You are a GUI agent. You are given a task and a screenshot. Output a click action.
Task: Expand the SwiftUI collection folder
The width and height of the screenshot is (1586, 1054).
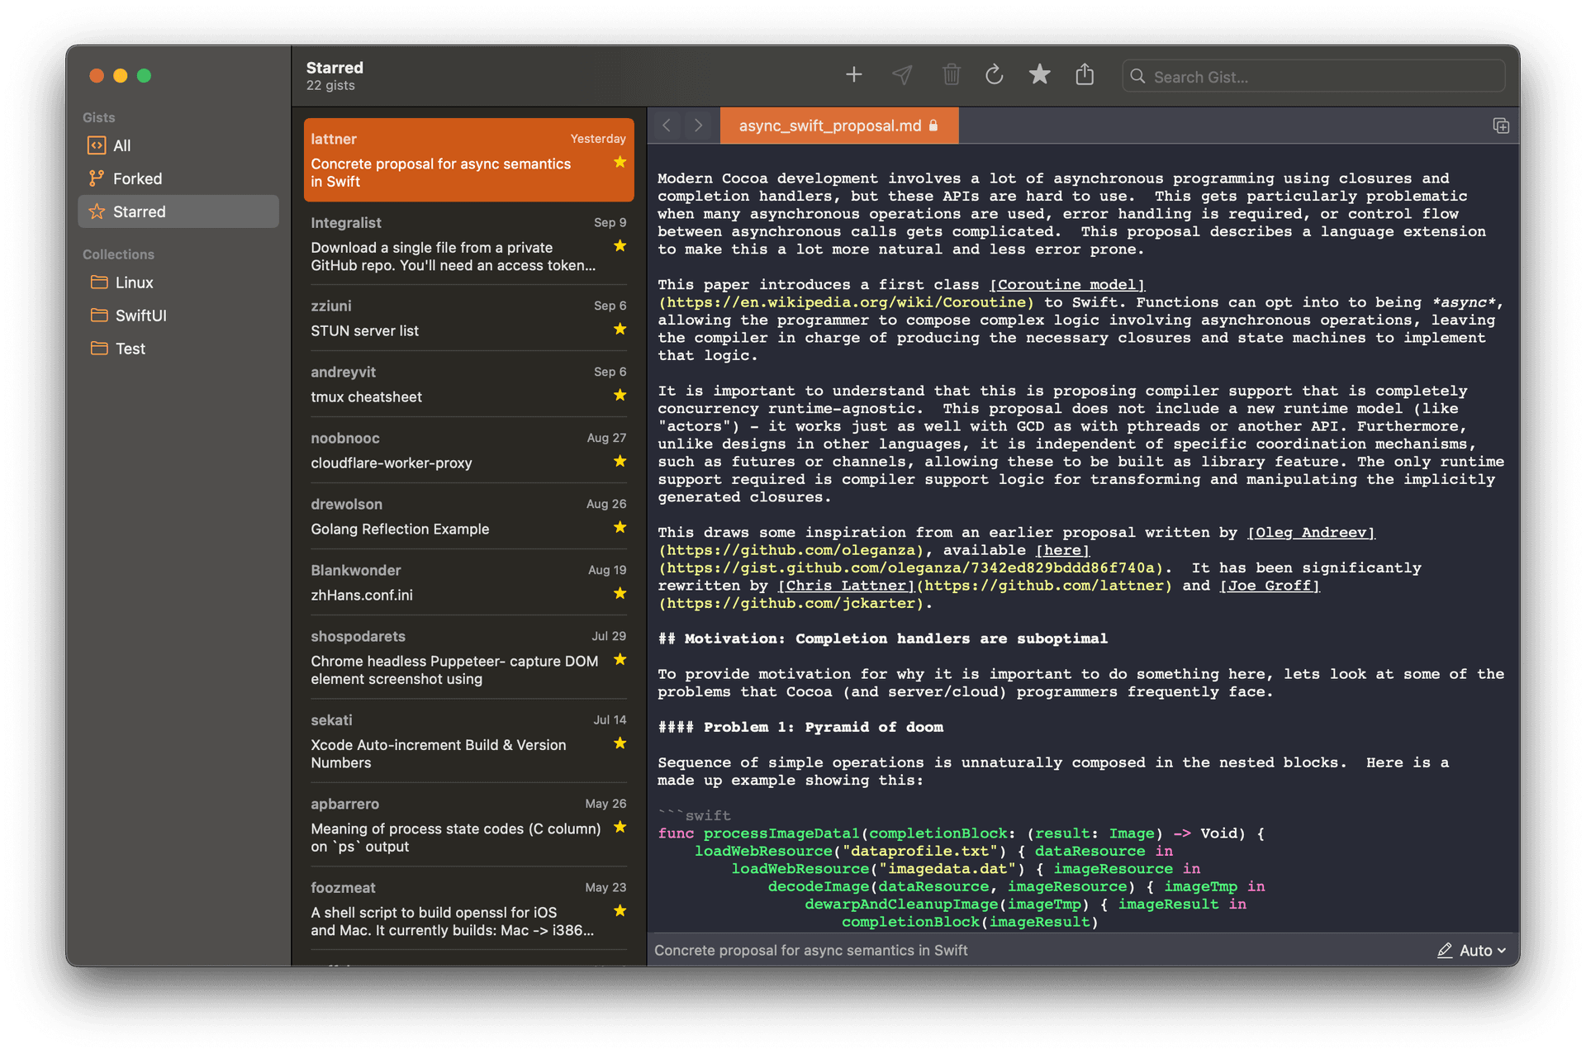[140, 314]
